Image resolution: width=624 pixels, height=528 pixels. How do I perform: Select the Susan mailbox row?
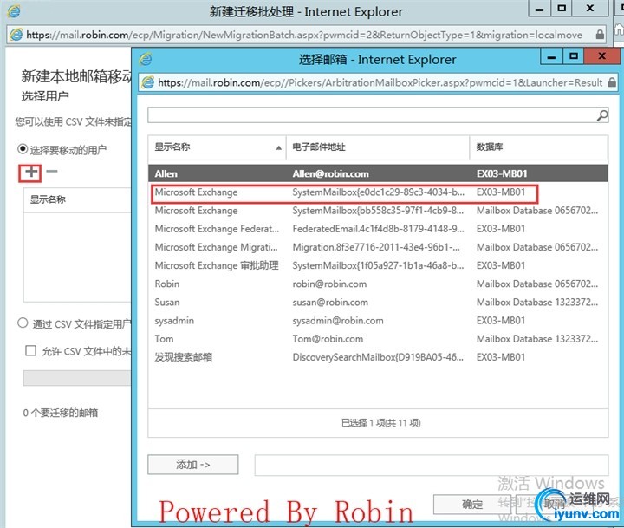(378, 303)
